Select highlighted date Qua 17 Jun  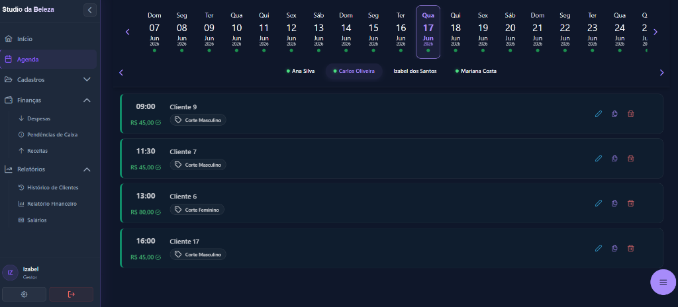(428, 32)
